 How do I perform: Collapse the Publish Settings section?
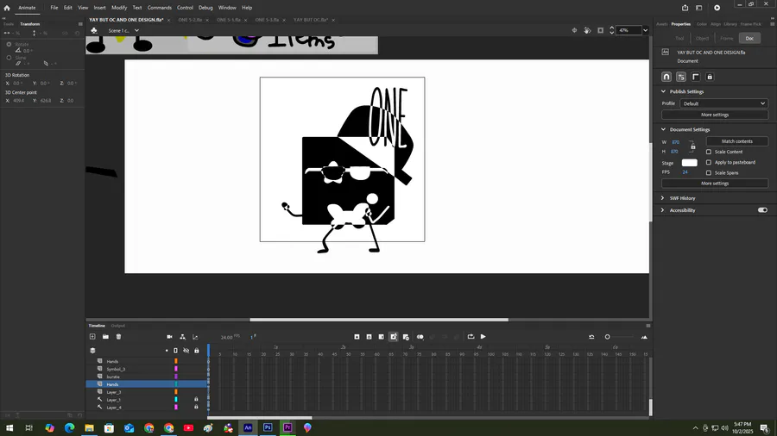(664, 91)
